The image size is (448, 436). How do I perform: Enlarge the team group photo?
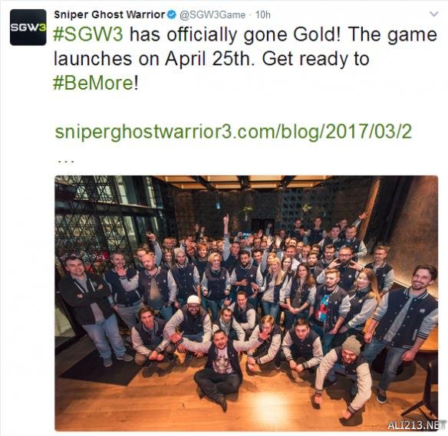(x=246, y=303)
